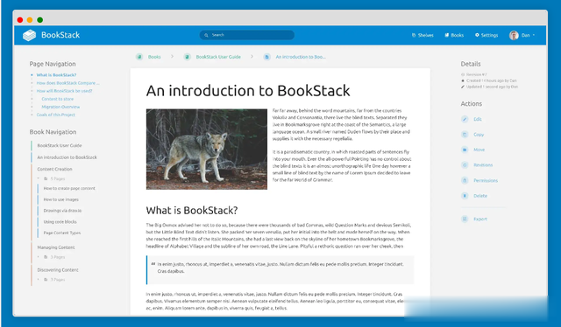Focus the Search input field
The height and width of the screenshot is (327, 561).
coord(247,35)
